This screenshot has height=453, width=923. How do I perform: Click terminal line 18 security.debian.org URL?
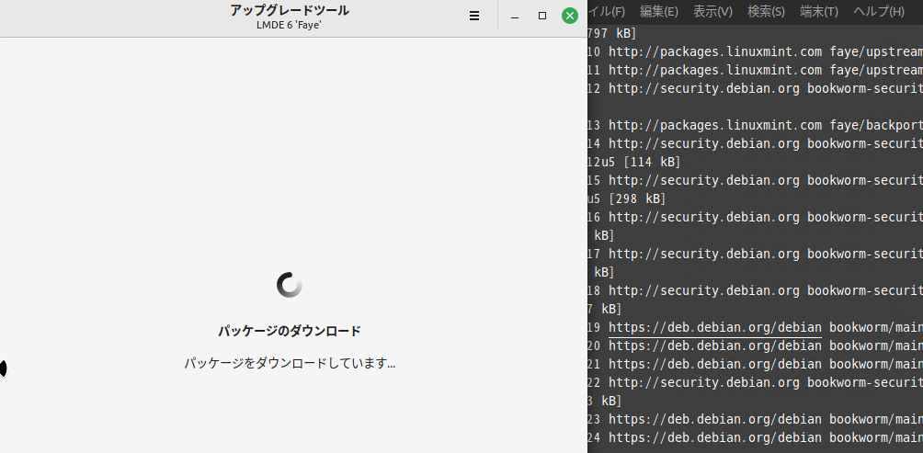point(704,290)
